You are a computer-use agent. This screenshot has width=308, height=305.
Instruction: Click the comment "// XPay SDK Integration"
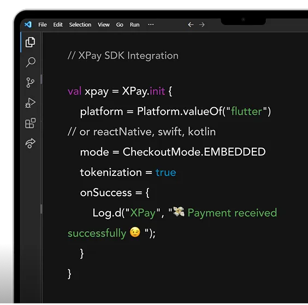(123, 56)
